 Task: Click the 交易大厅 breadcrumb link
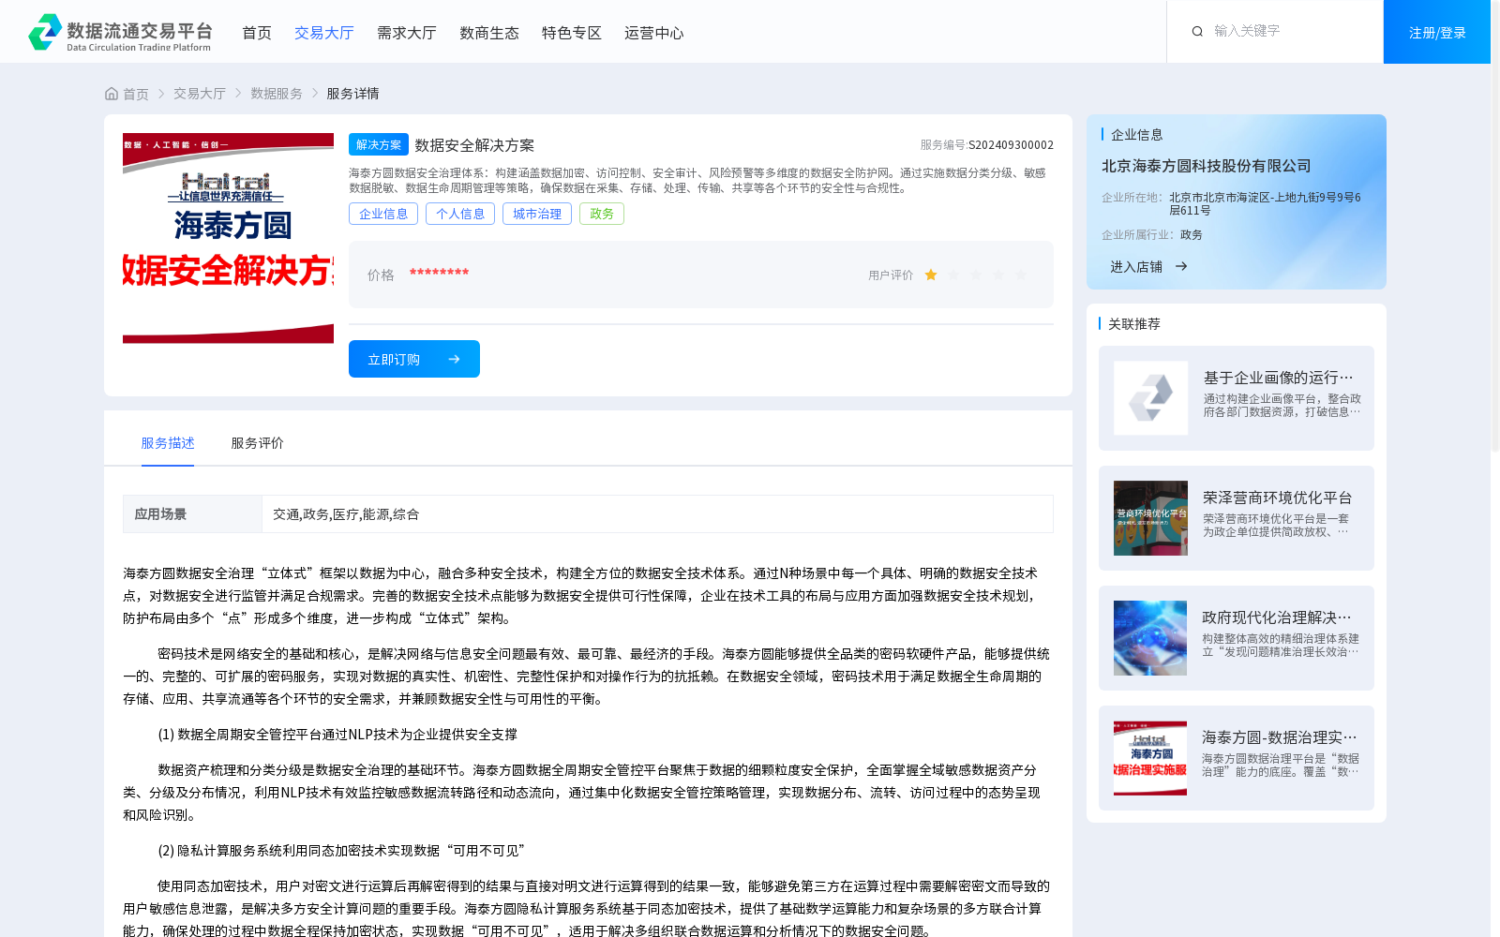click(200, 94)
